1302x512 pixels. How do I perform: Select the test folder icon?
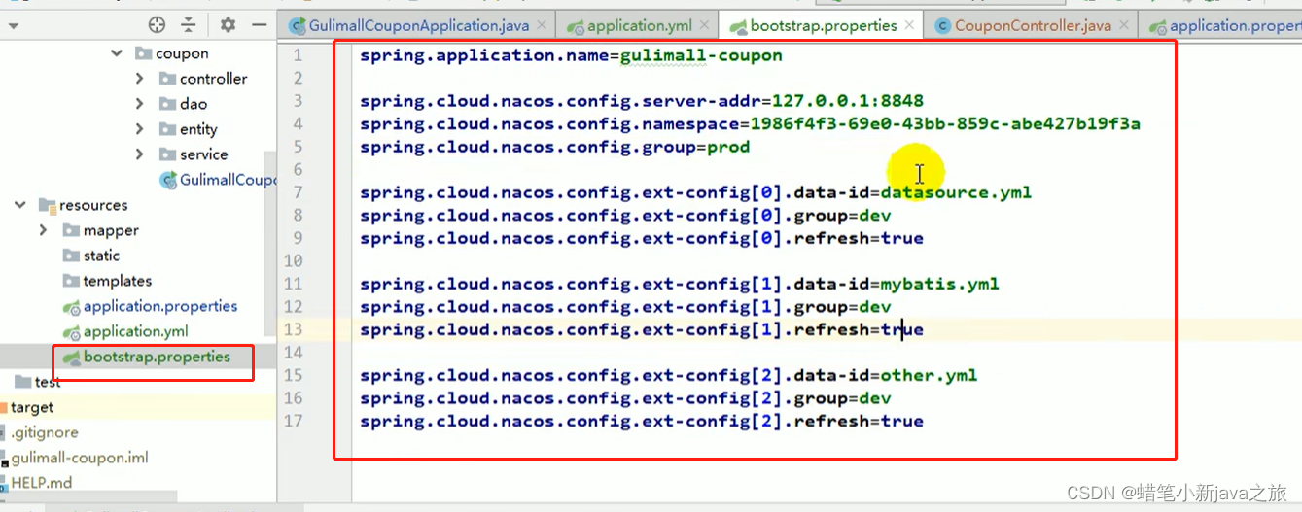(x=23, y=382)
